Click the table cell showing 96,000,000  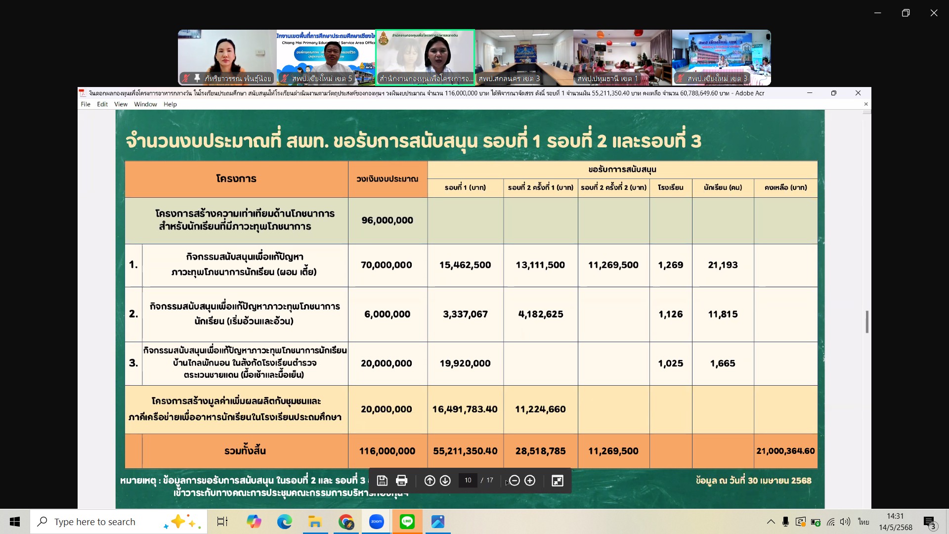point(388,221)
